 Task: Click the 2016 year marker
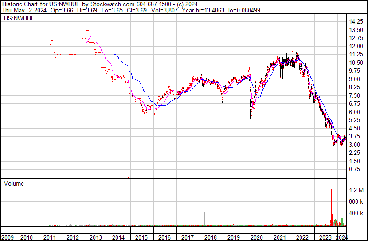pyautogui.click(x=164, y=237)
